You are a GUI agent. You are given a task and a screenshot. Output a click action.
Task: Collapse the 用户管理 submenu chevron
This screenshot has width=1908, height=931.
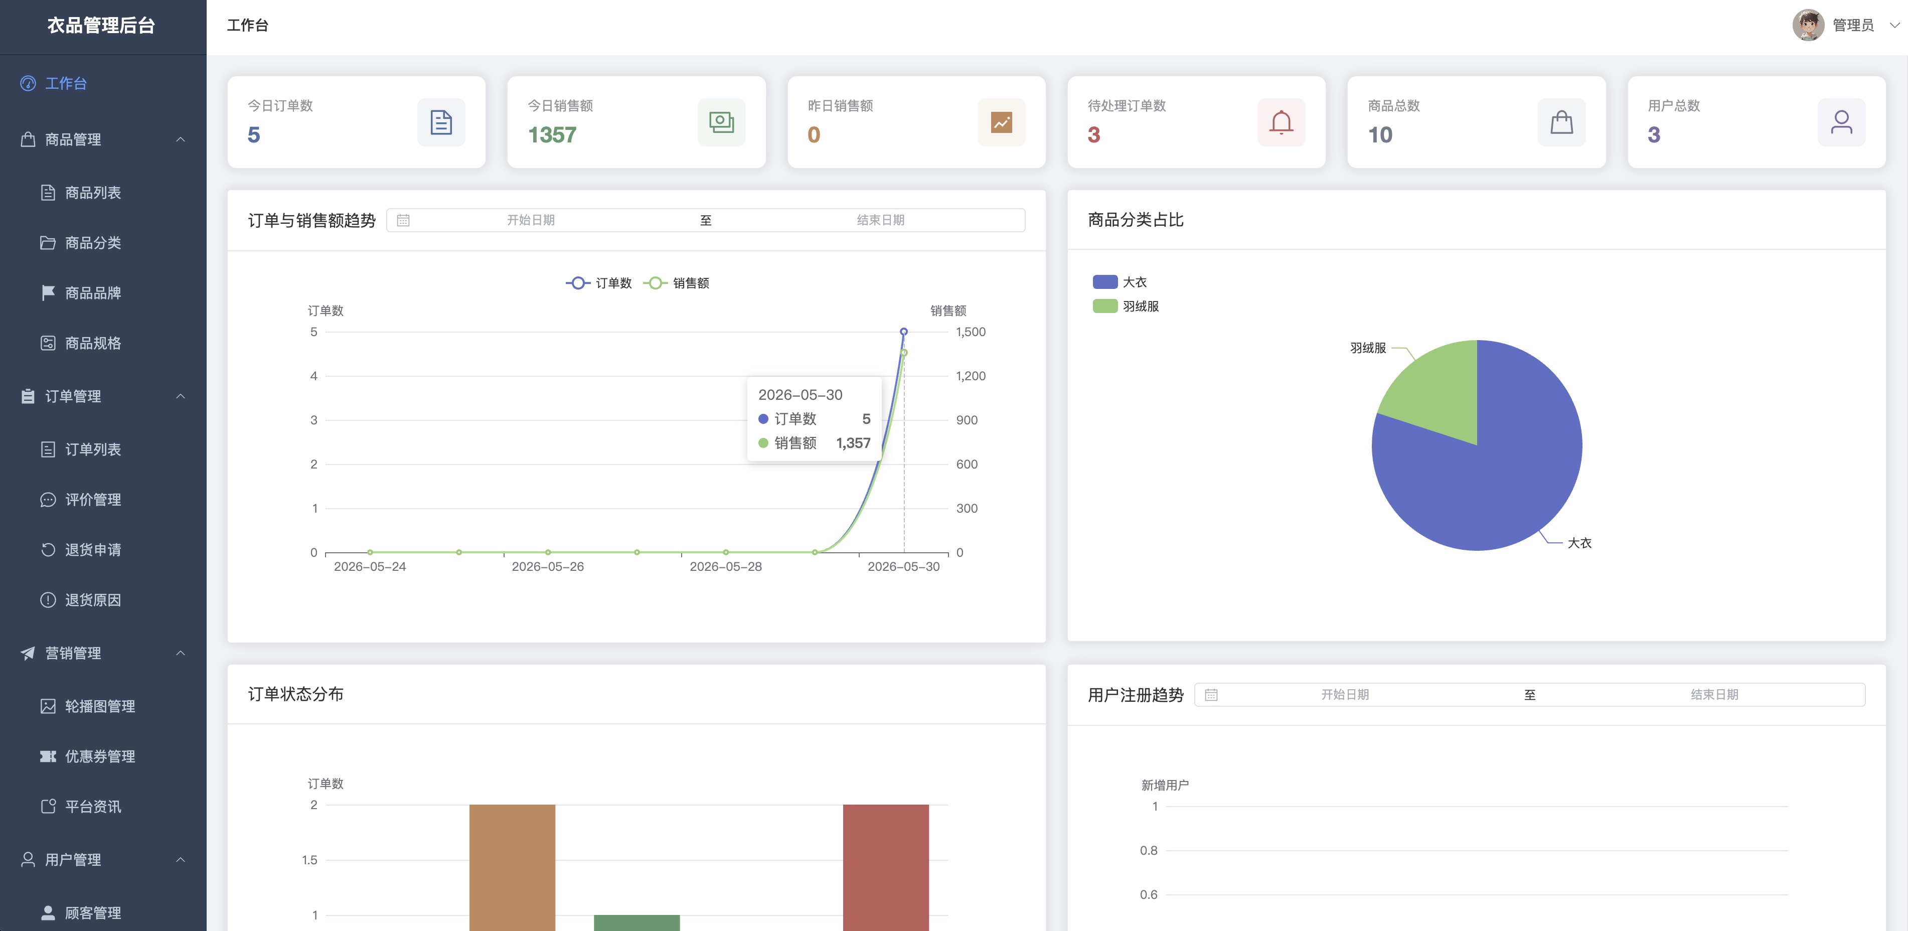[181, 860]
